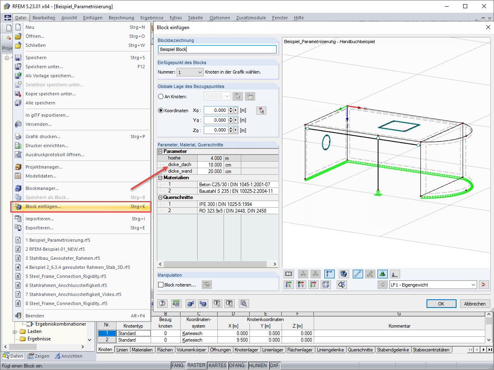
Task: Toggle RASTER grid in status bar
Action: pos(196,365)
